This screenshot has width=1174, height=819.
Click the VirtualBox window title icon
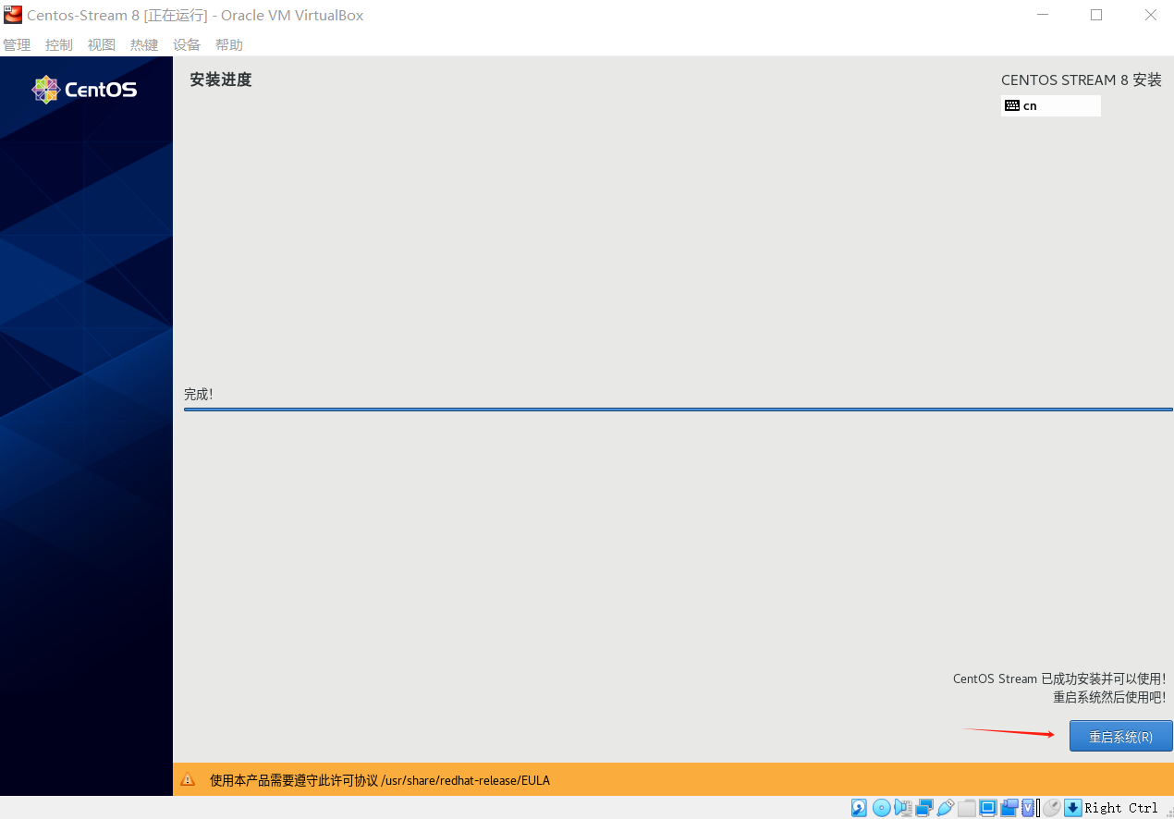pos(13,15)
